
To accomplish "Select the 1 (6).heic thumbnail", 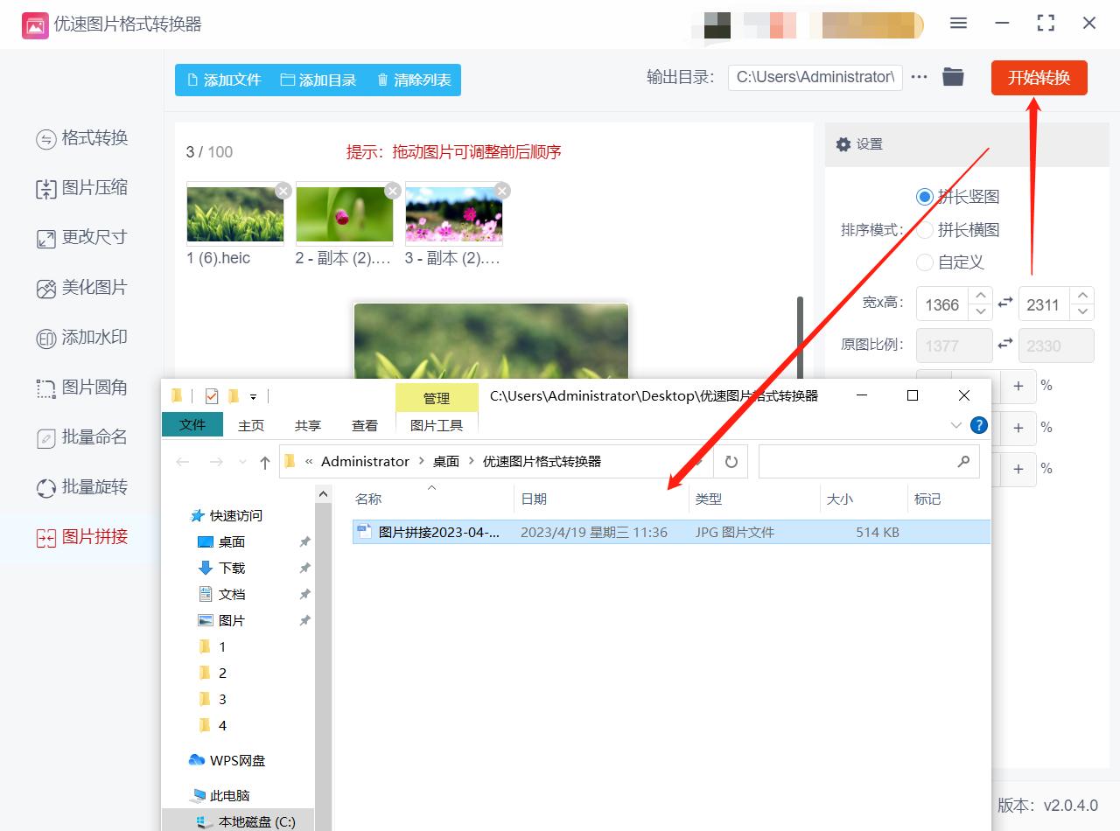I will (234, 213).
